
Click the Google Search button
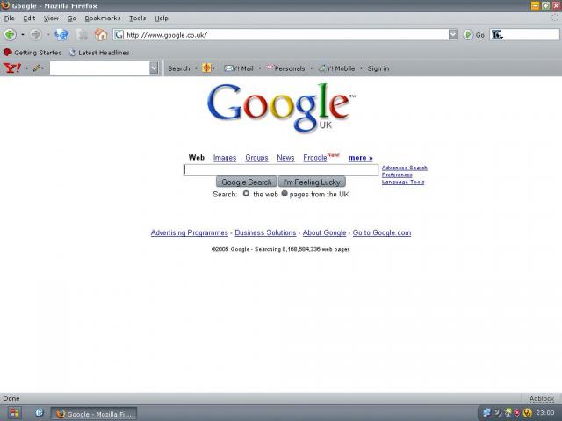coord(246,182)
